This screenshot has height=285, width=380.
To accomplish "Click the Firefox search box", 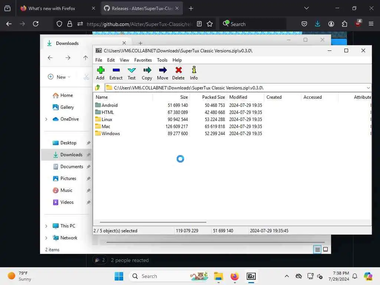I will point(253,24).
